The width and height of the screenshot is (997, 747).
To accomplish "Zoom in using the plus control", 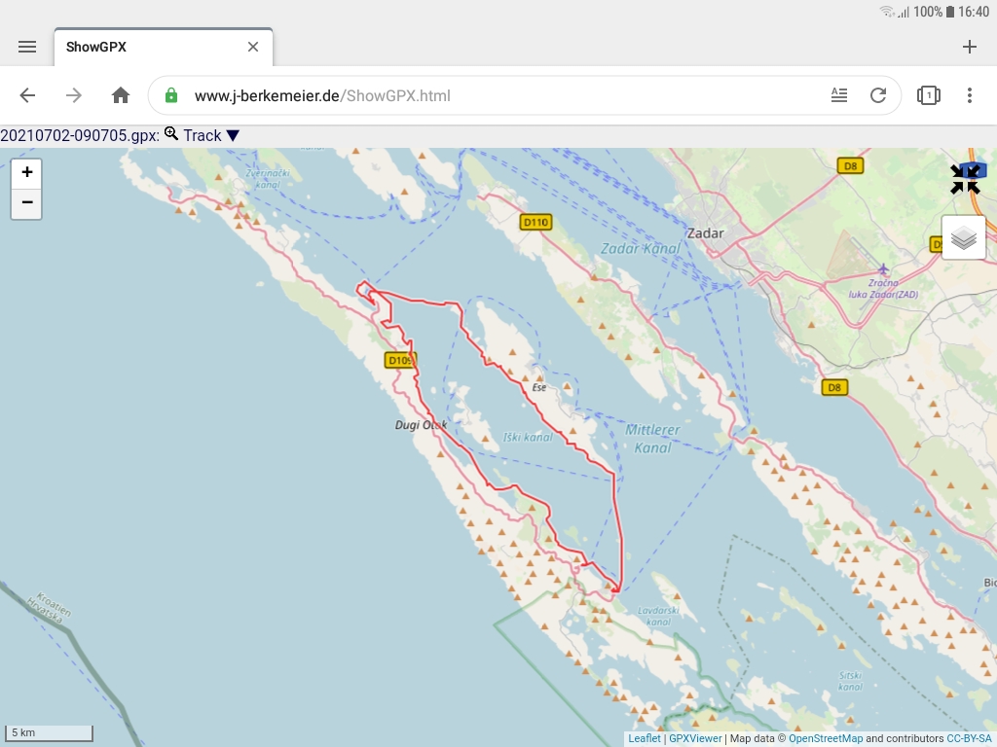I will tap(26, 173).
